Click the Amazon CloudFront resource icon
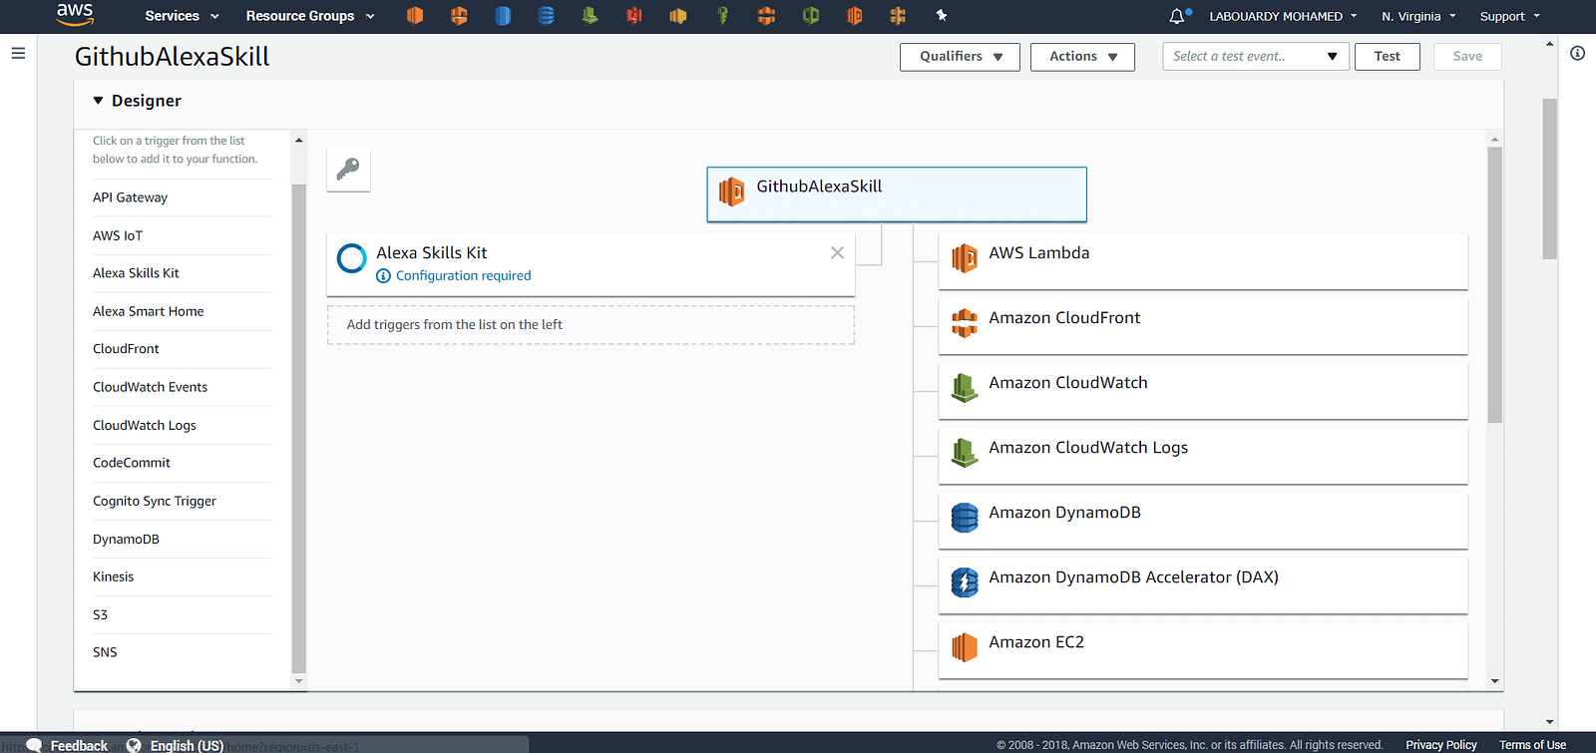 (x=965, y=323)
